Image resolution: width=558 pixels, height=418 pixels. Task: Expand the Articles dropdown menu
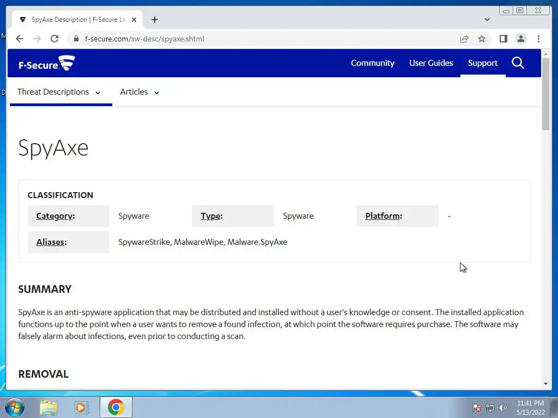139,92
